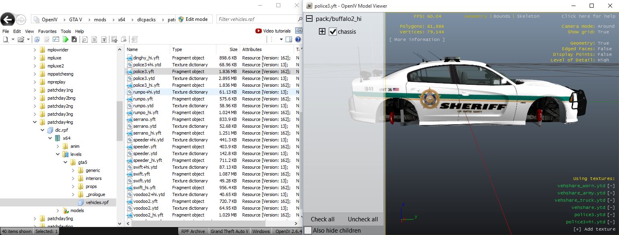Click the greyed rebuild toolbar icon

134,39
